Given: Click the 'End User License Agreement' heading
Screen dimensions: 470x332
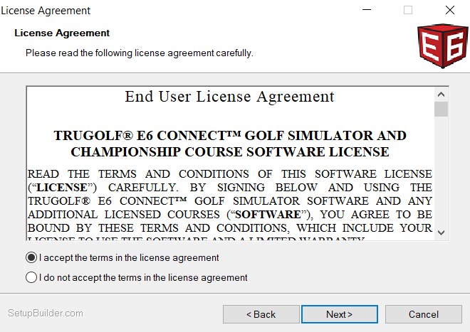Looking at the screenshot, I should click(229, 97).
